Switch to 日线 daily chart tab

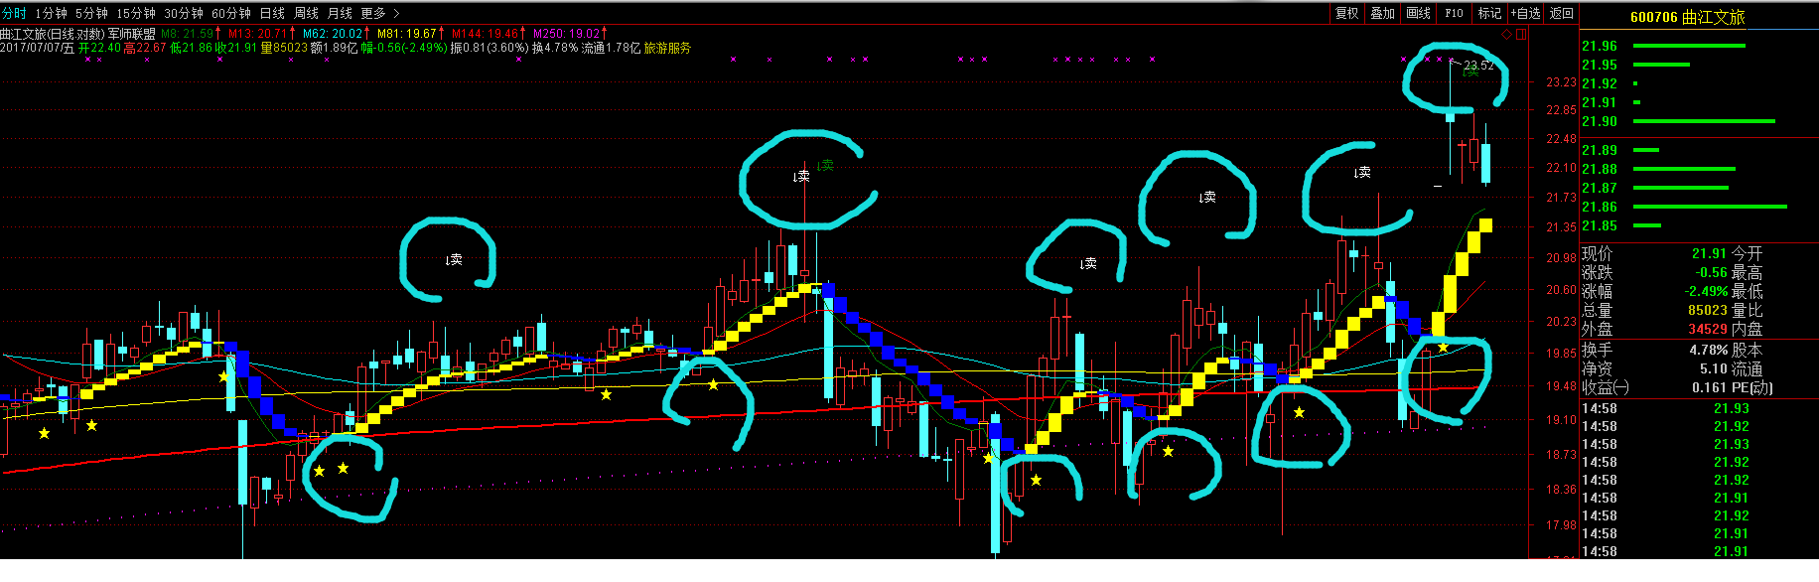pyautogui.click(x=272, y=13)
